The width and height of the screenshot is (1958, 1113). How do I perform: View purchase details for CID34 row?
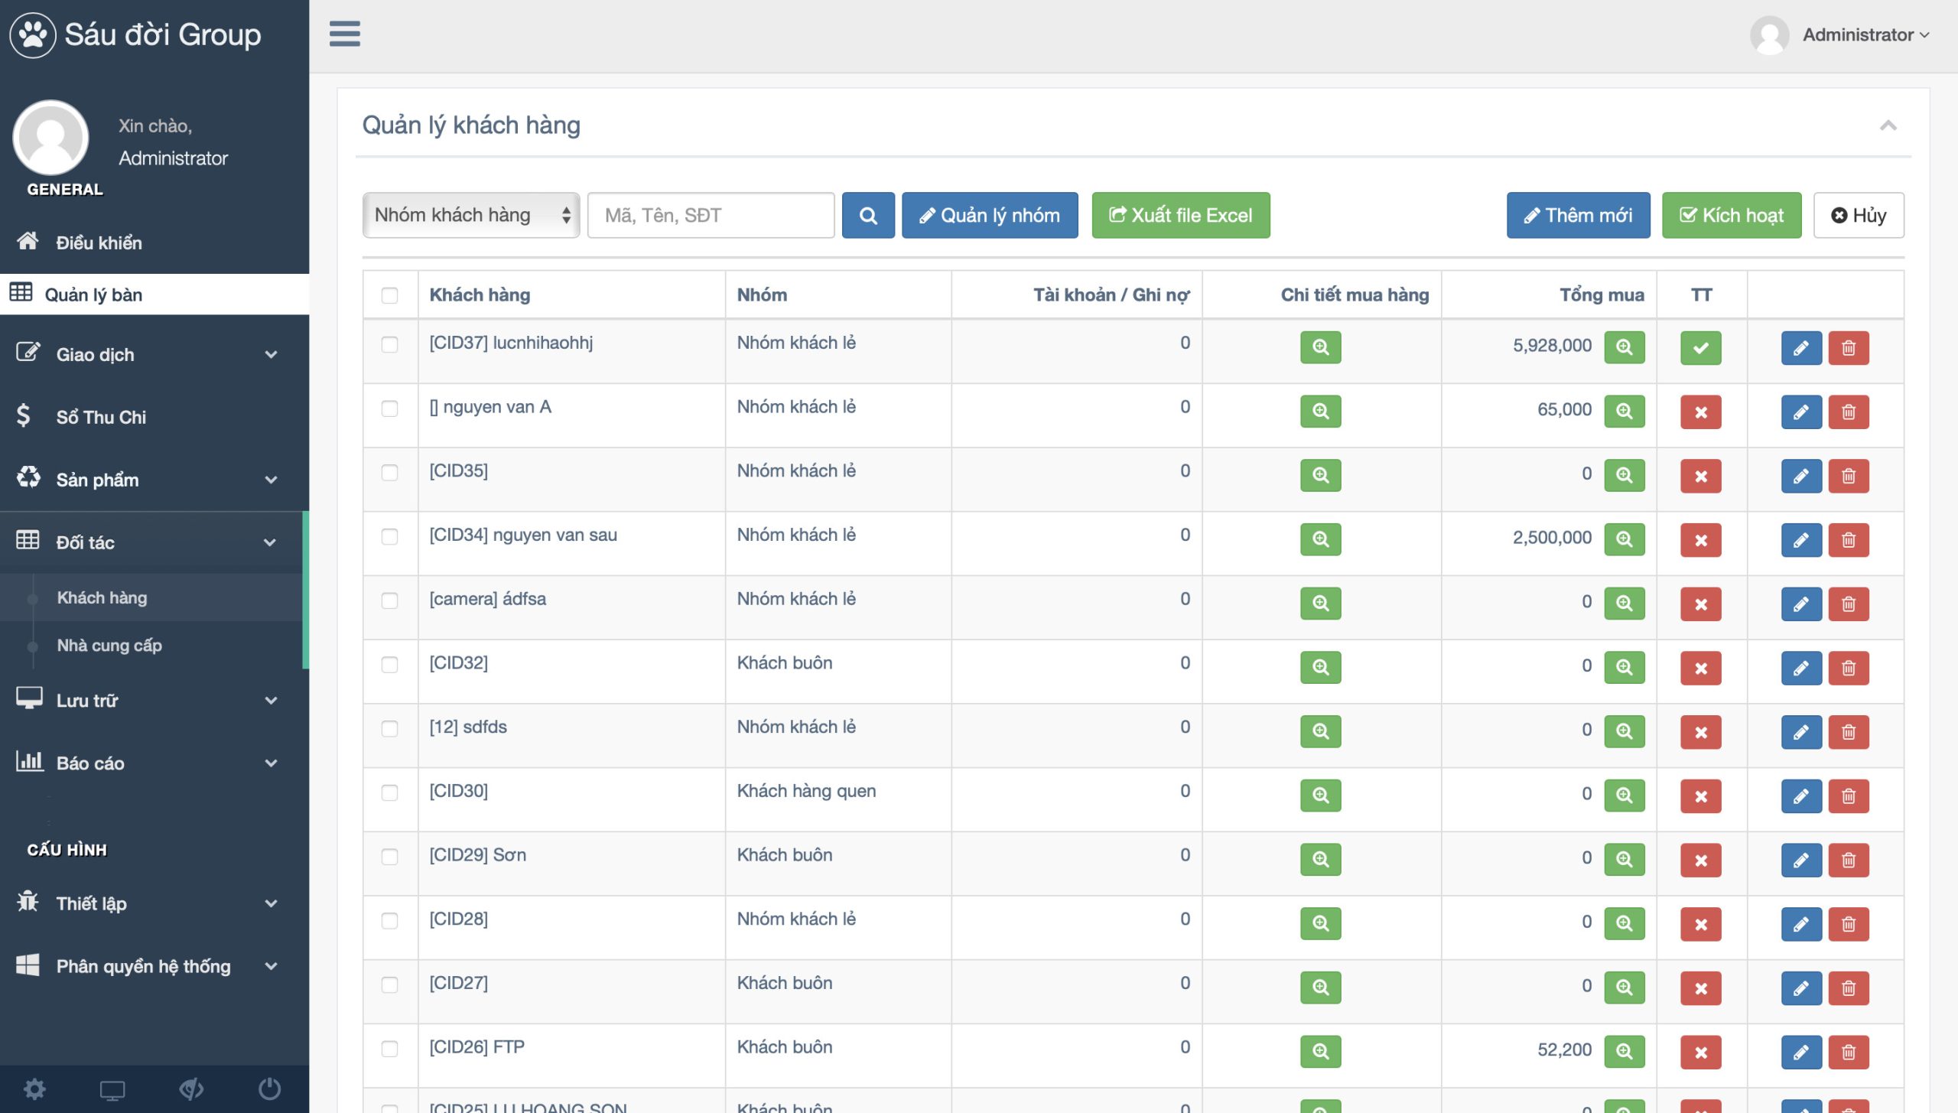1320,540
